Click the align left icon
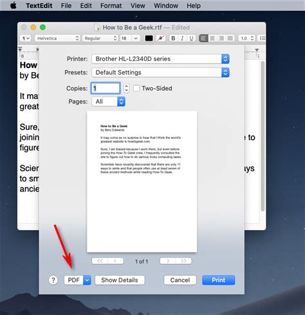 click(x=203, y=39)
